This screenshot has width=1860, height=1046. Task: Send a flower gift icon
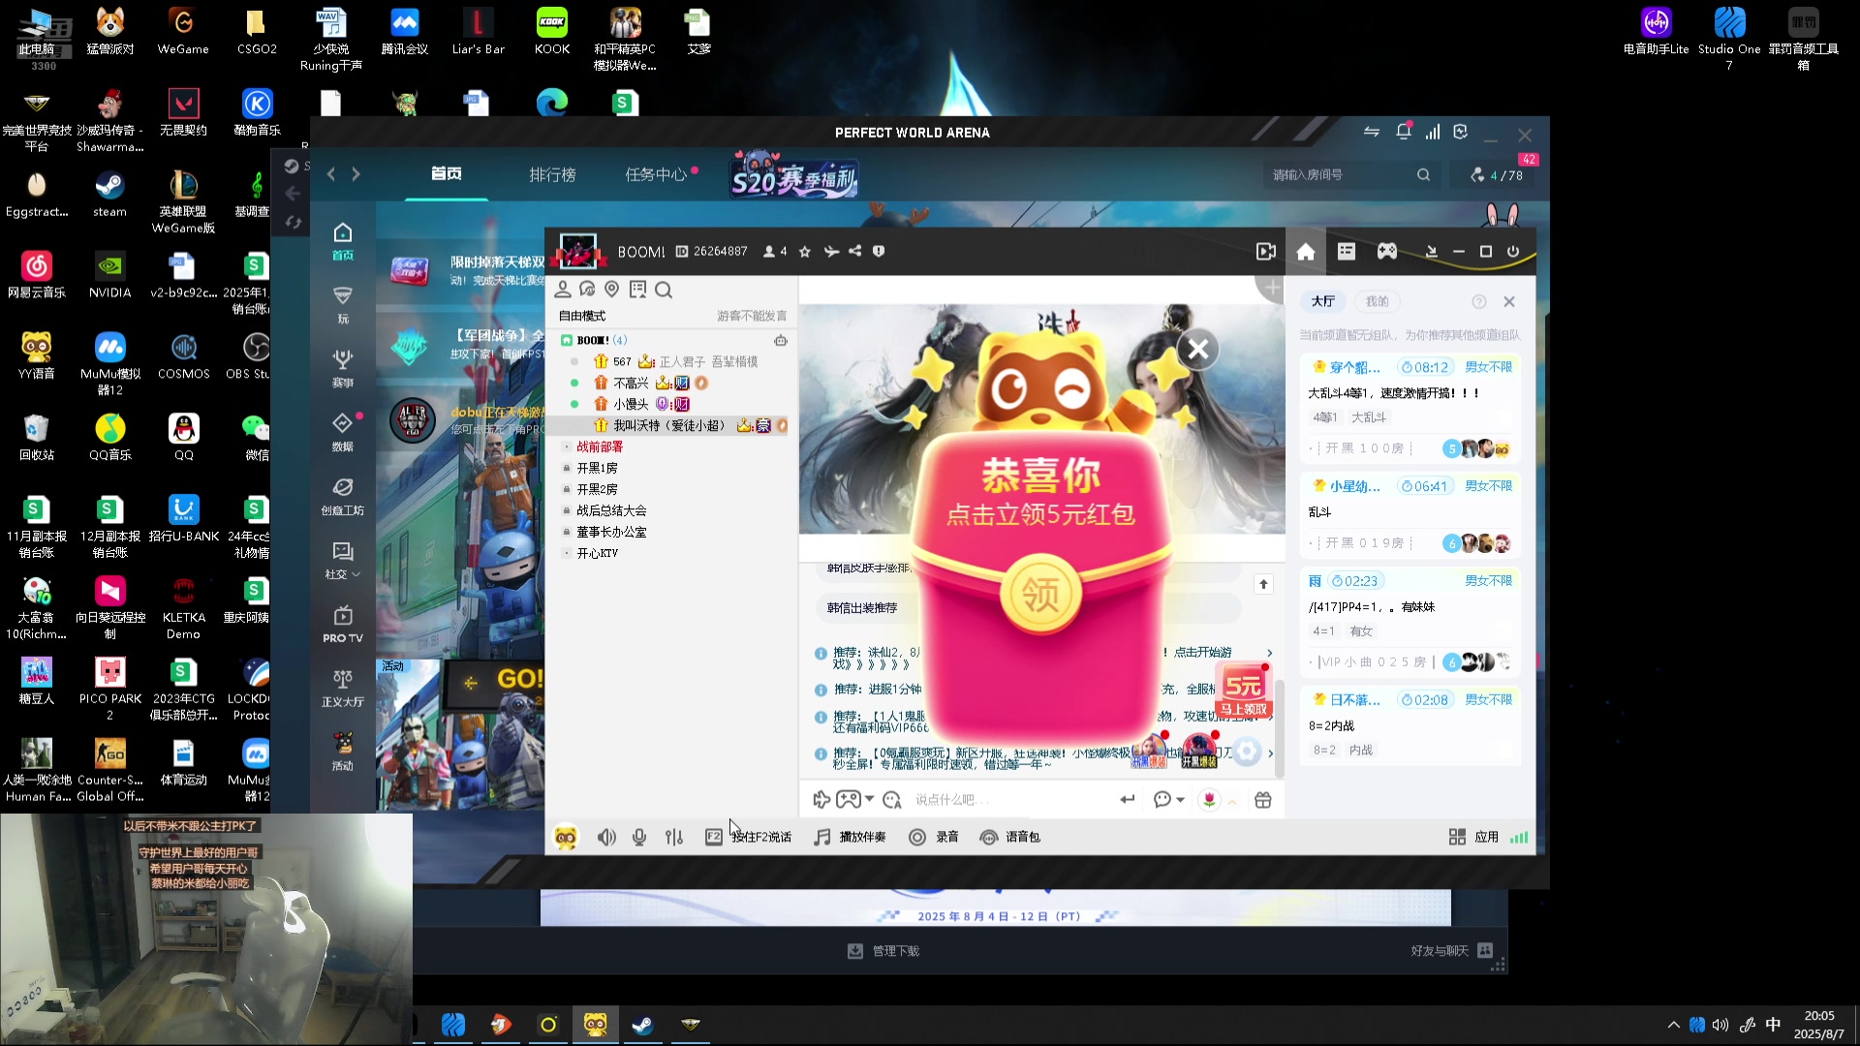[x=1209, y=800]
